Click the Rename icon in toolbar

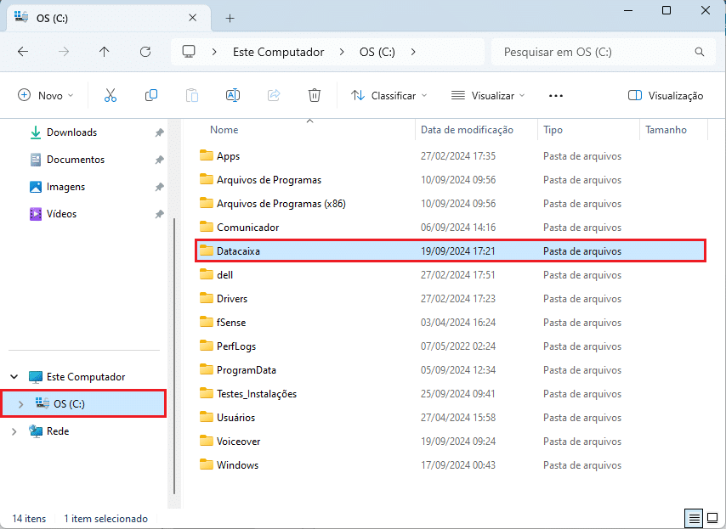pyautogui.click(x=233, y=96)
